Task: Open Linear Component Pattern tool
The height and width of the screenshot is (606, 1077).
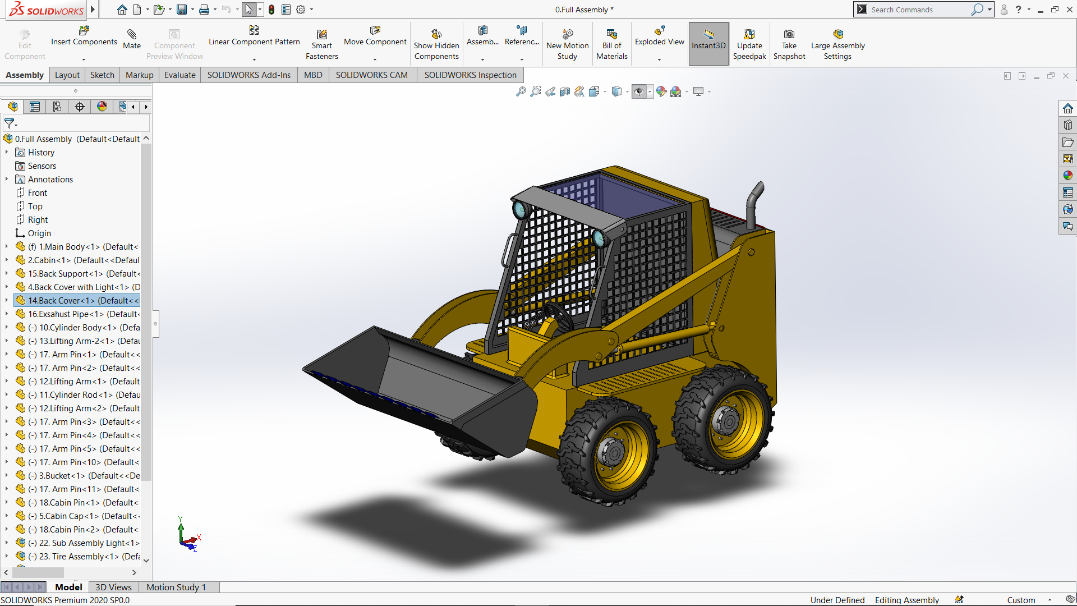Action: [x=254, y=36]
